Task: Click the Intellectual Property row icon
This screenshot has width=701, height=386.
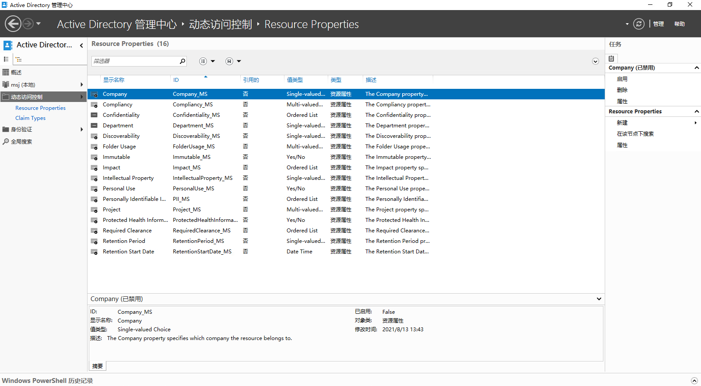Action: pos(94,178)
